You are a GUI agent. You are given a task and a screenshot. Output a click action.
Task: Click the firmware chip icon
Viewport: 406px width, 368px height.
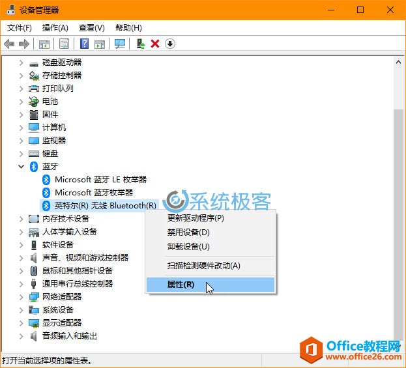pos(34,115)
